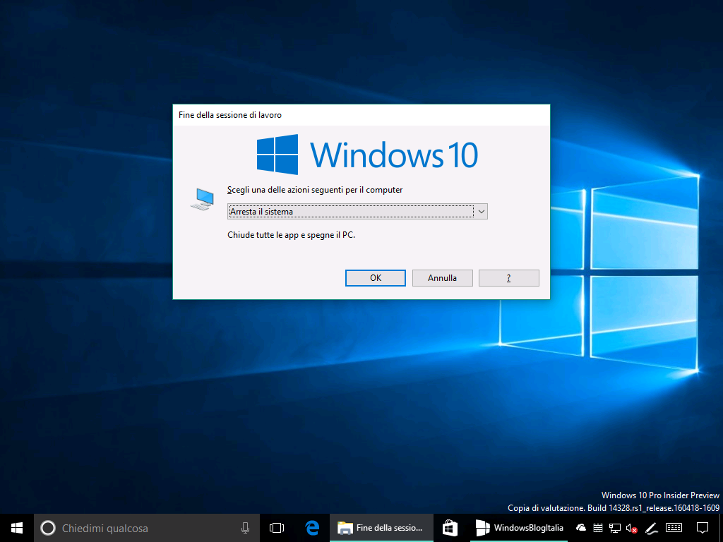This screenshot has height=542, width=723.
Task: Open the Windows Ink Workspace pen icon
Action: click(x=651, y=528)
